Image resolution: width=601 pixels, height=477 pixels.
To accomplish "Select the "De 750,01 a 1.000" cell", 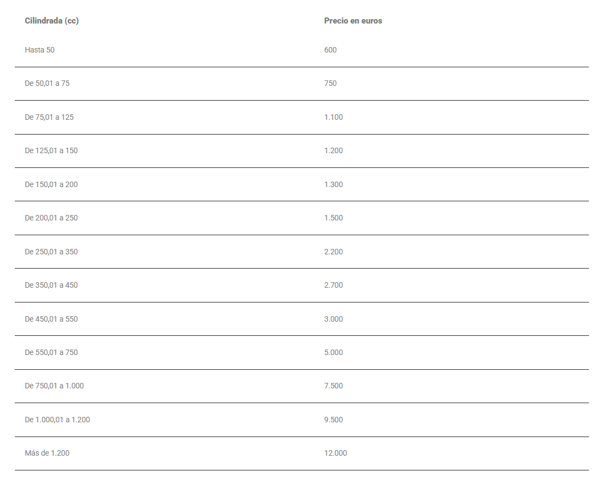I will tap(54, 386).
